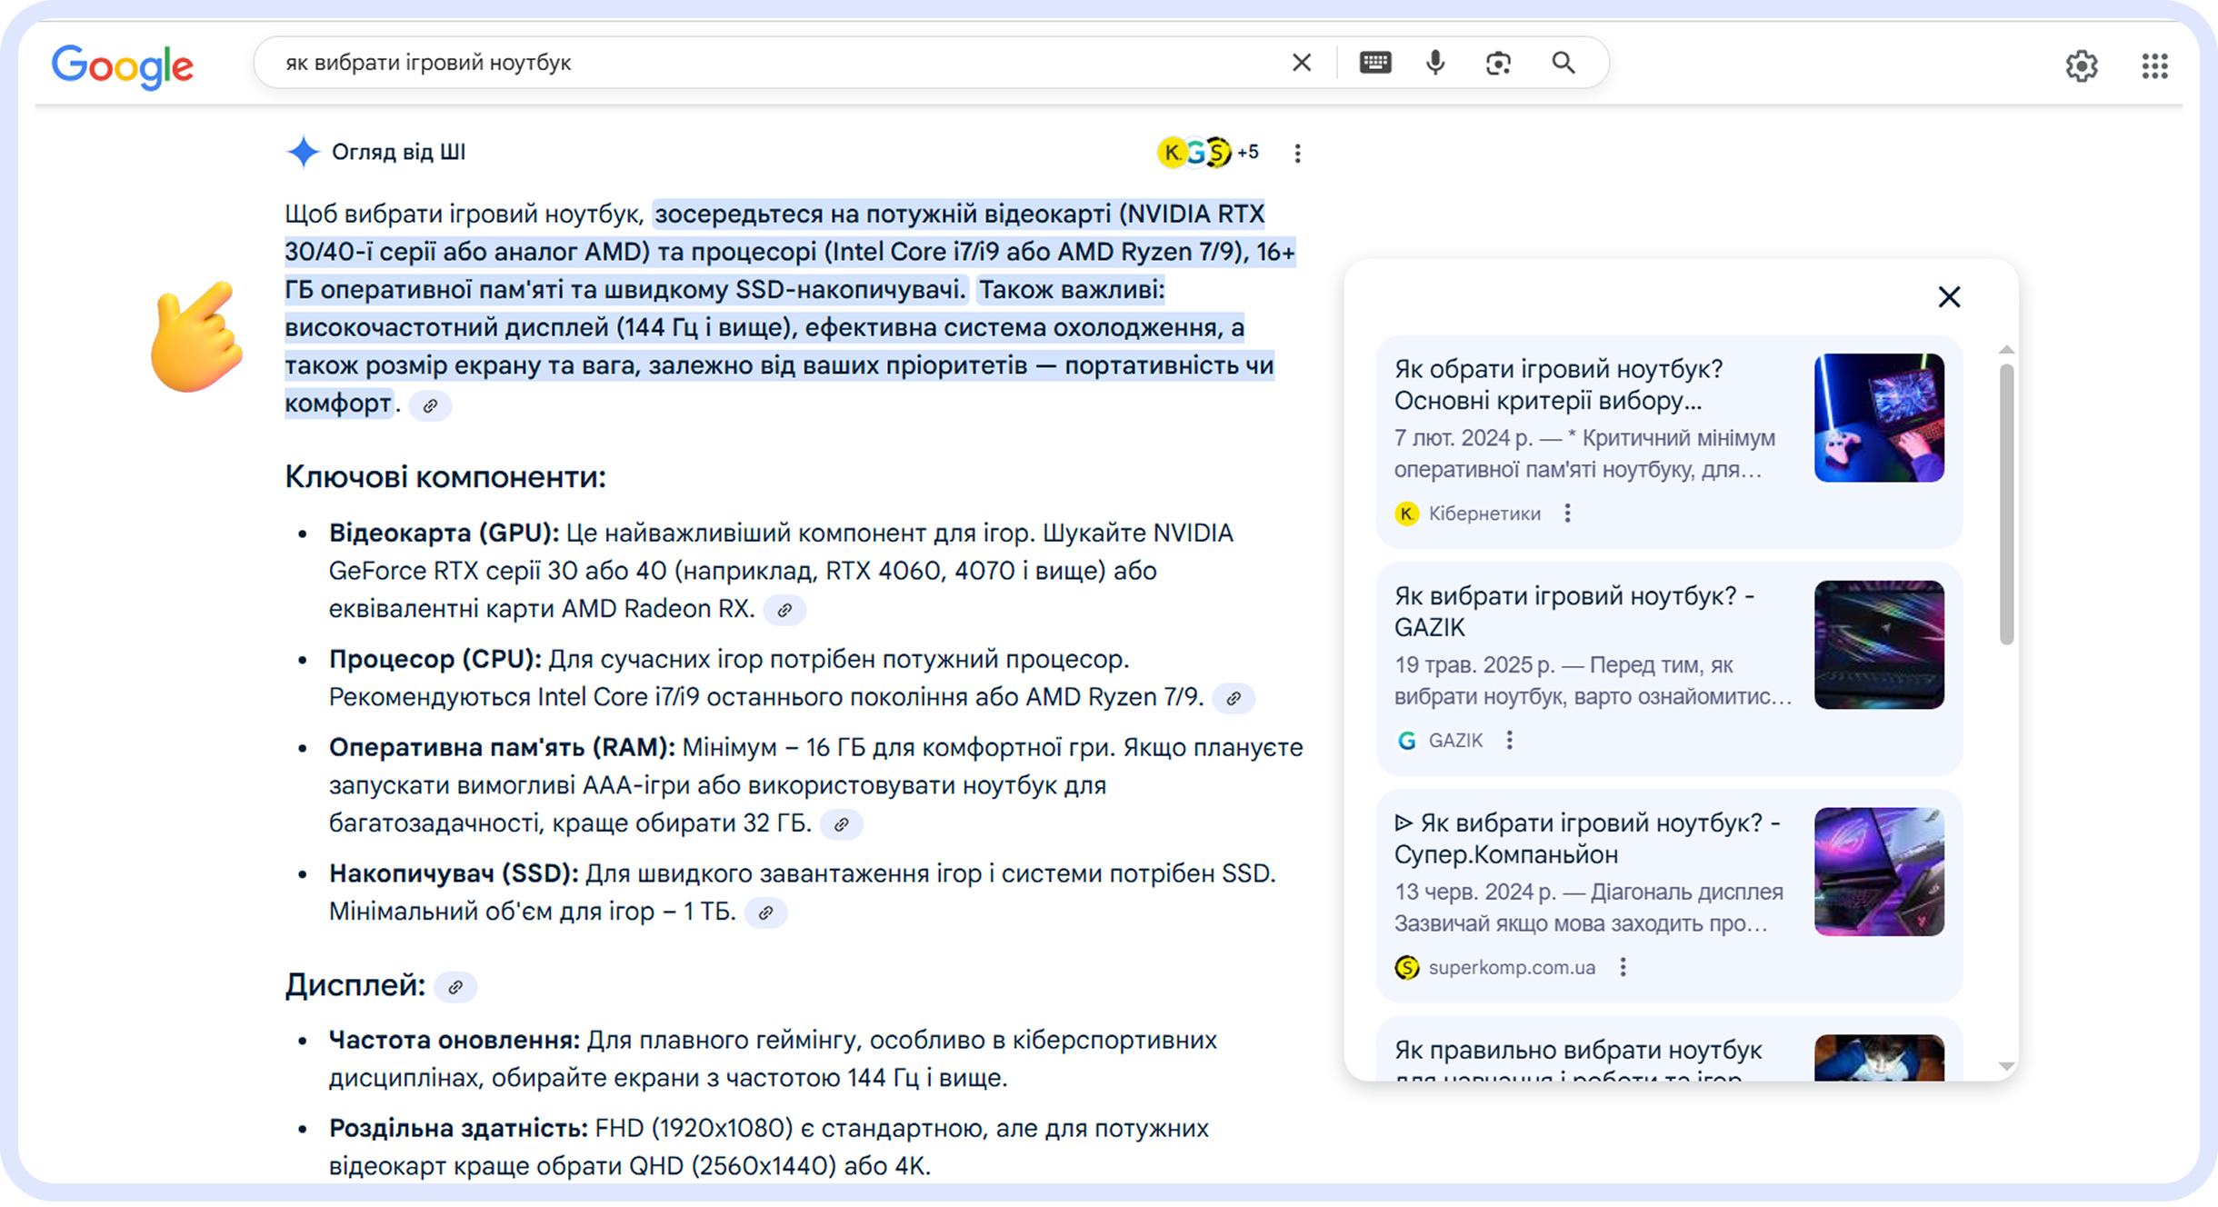
Task: Click the sidebar scrollbar thumb
Action: click(x=2007, y=491)
